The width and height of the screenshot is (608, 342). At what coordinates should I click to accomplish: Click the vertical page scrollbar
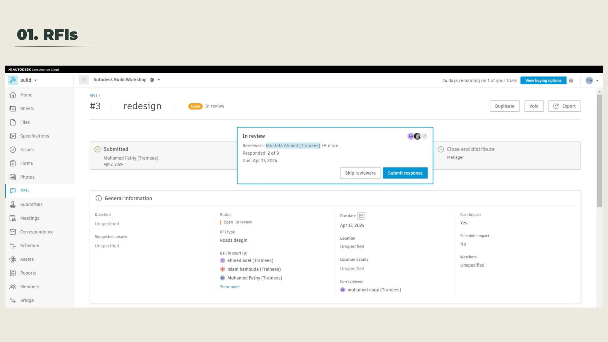point(600,151)
